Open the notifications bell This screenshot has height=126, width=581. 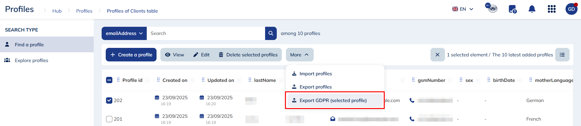[532, 9]
